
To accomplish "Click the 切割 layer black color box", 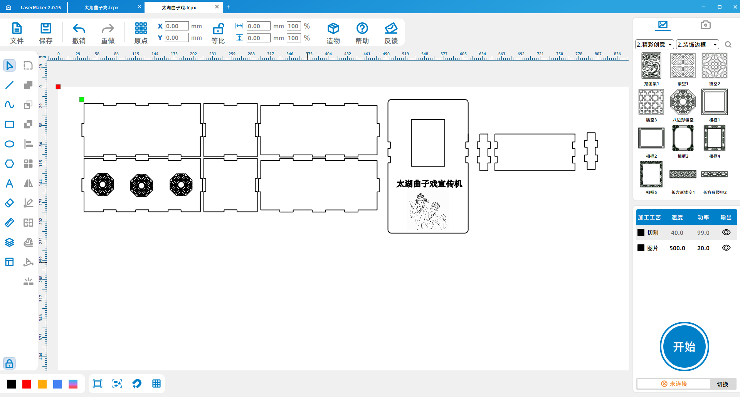I will coord(641,232).
